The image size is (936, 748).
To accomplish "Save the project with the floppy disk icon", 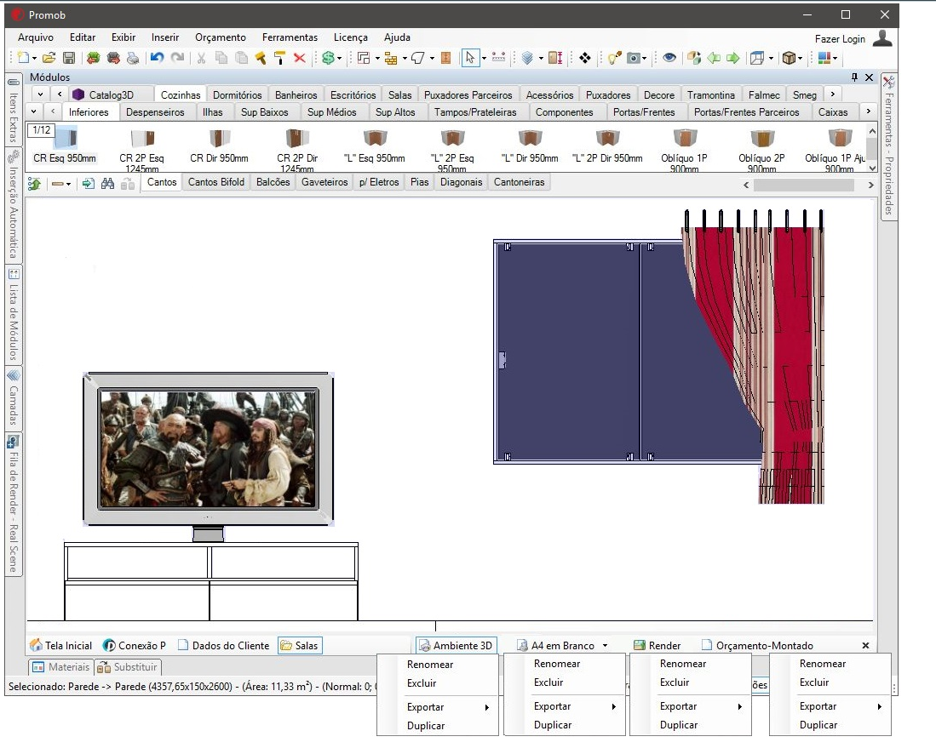I will (x=69, y=58).
